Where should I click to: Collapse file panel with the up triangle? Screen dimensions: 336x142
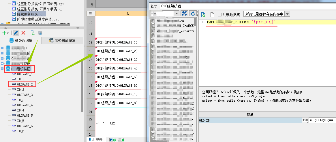tap(6, 28)
